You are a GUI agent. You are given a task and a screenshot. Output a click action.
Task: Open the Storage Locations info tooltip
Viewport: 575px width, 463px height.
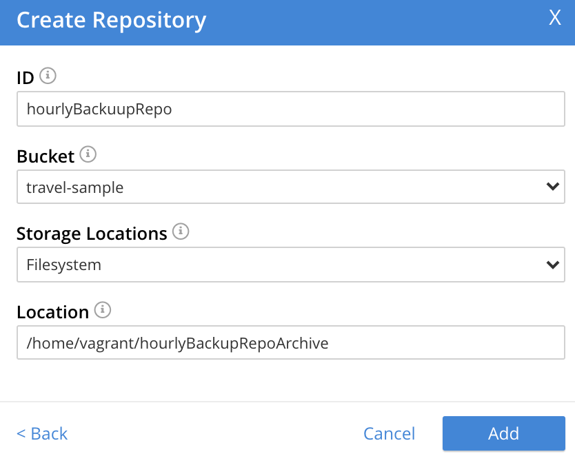[181, 232]
